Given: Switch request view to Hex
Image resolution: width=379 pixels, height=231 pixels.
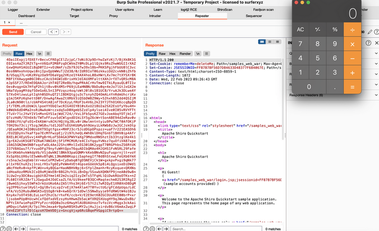Looking at the screenshot, I should pos(29,54).
